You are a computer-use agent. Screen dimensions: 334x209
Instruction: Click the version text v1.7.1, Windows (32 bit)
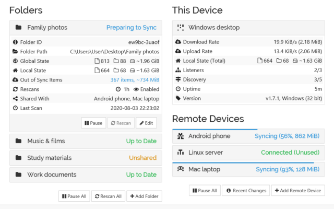[x=294, y=98]
